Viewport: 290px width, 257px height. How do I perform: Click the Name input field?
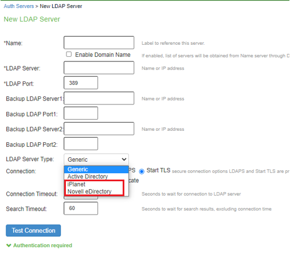click(99, 42)
